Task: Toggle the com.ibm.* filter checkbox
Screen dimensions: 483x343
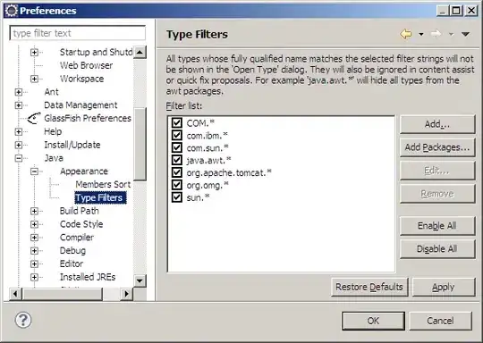Action: [x=177, y=135]
